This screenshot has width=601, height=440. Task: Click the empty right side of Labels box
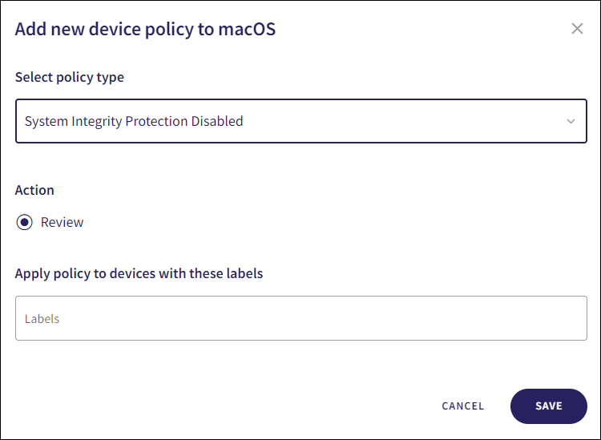[x=481, y=318]
